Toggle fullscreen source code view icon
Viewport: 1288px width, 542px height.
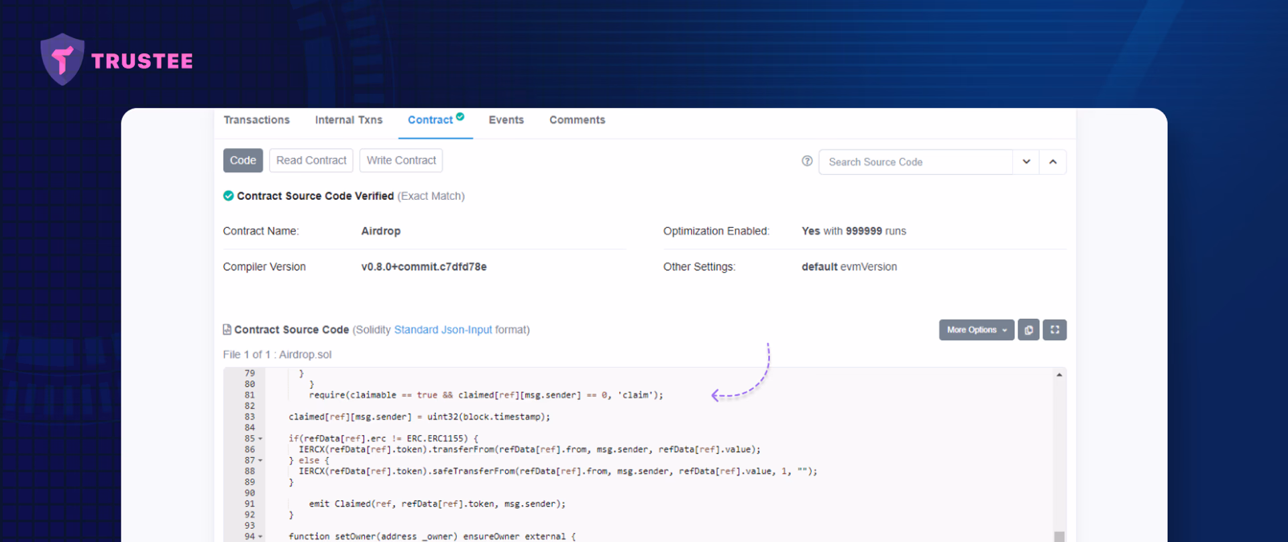(1055, 330)
